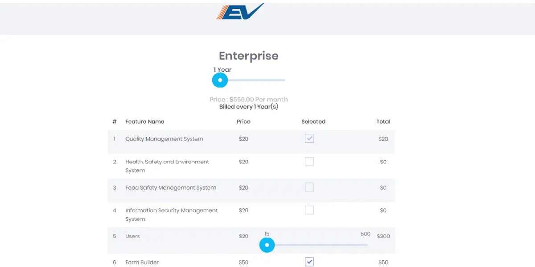Click the Total column header
The width and height of the screenshot is (535, 267).
(383, 121)
